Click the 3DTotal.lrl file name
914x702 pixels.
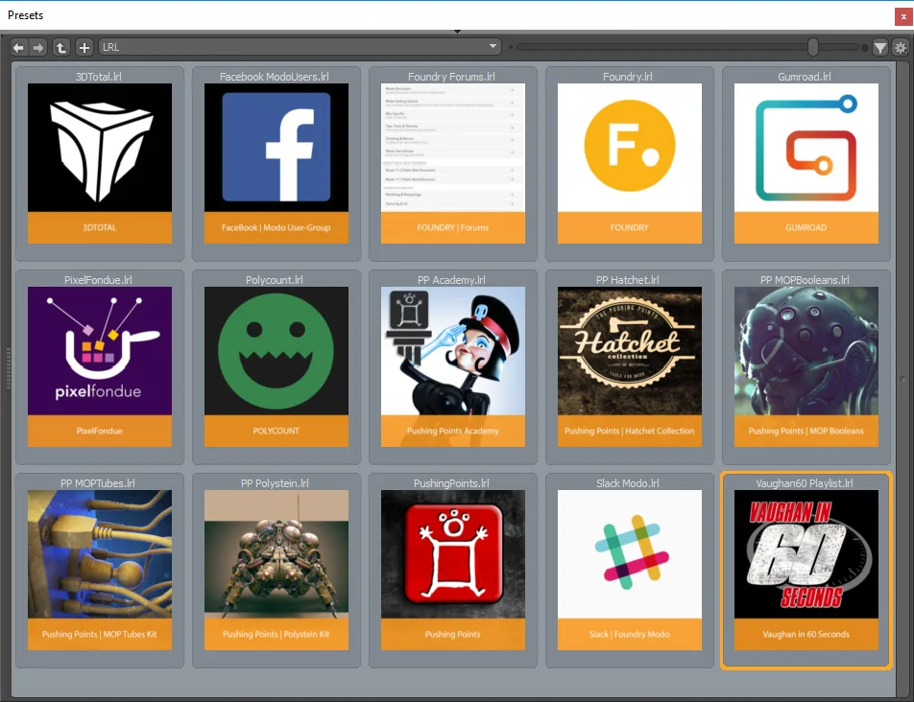click(99, 77)
